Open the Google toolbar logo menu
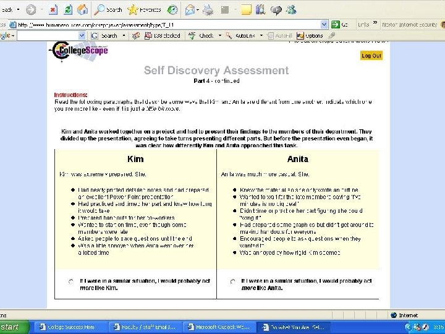The image size is (445, 334). click(7, 35)
